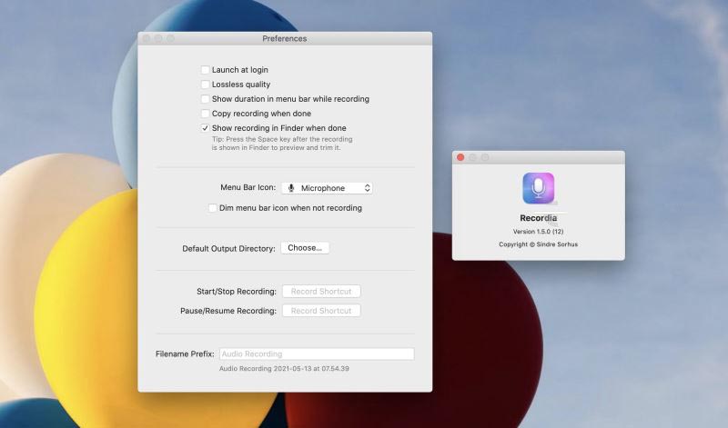This screenshot has width=728, height=428.
Task: Toggle the Lossless quality checkbox
Action: (x=205, y=85)
